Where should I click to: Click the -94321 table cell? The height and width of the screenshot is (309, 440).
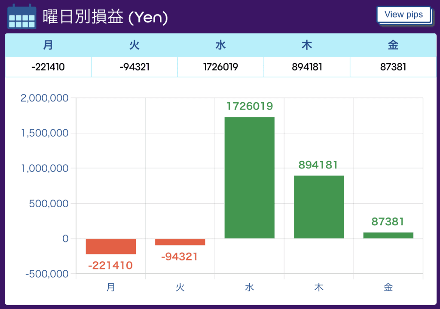point(134,67)
